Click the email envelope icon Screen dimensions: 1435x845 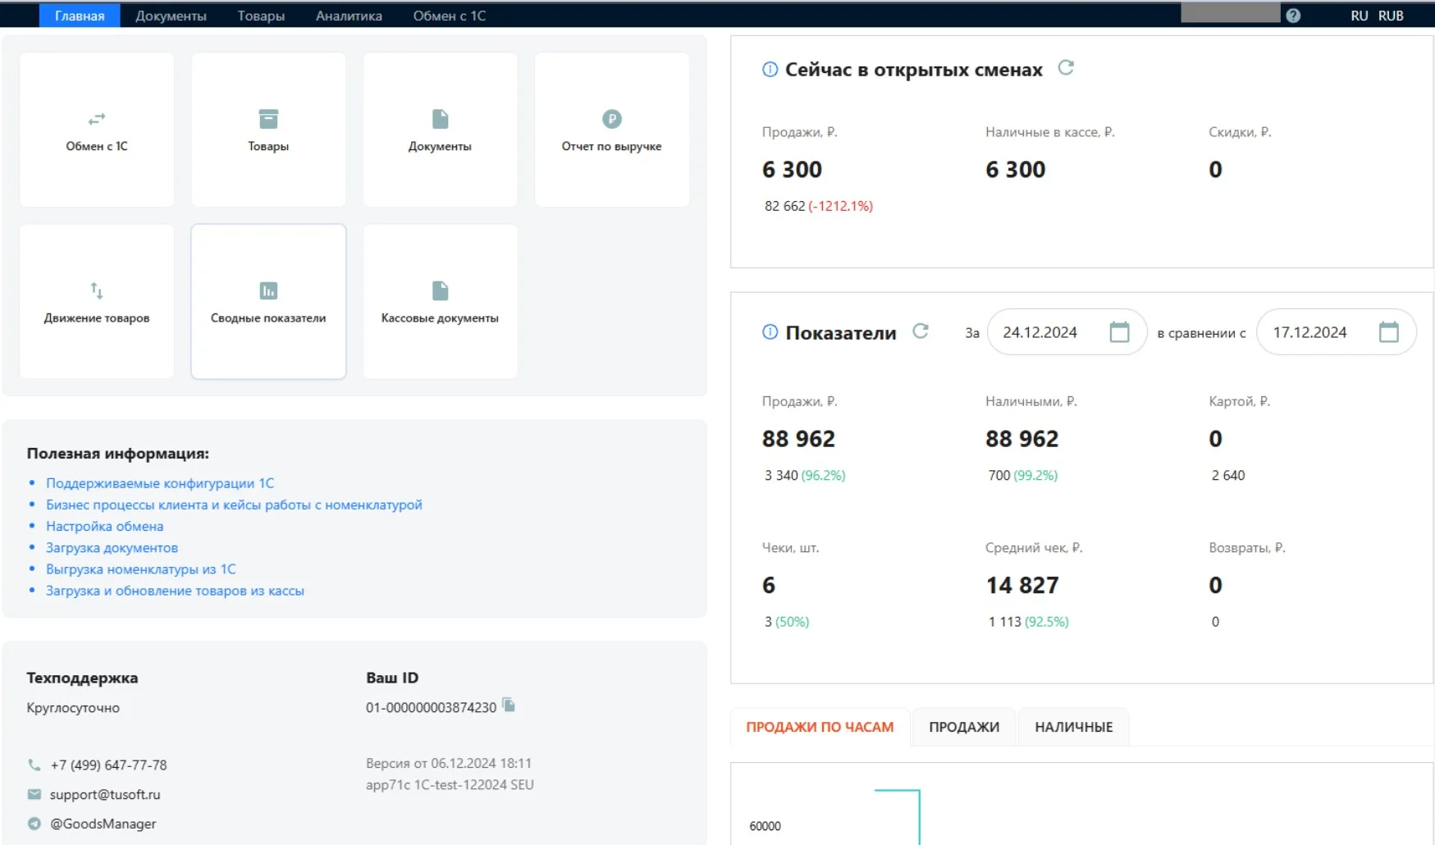[34, 794]
